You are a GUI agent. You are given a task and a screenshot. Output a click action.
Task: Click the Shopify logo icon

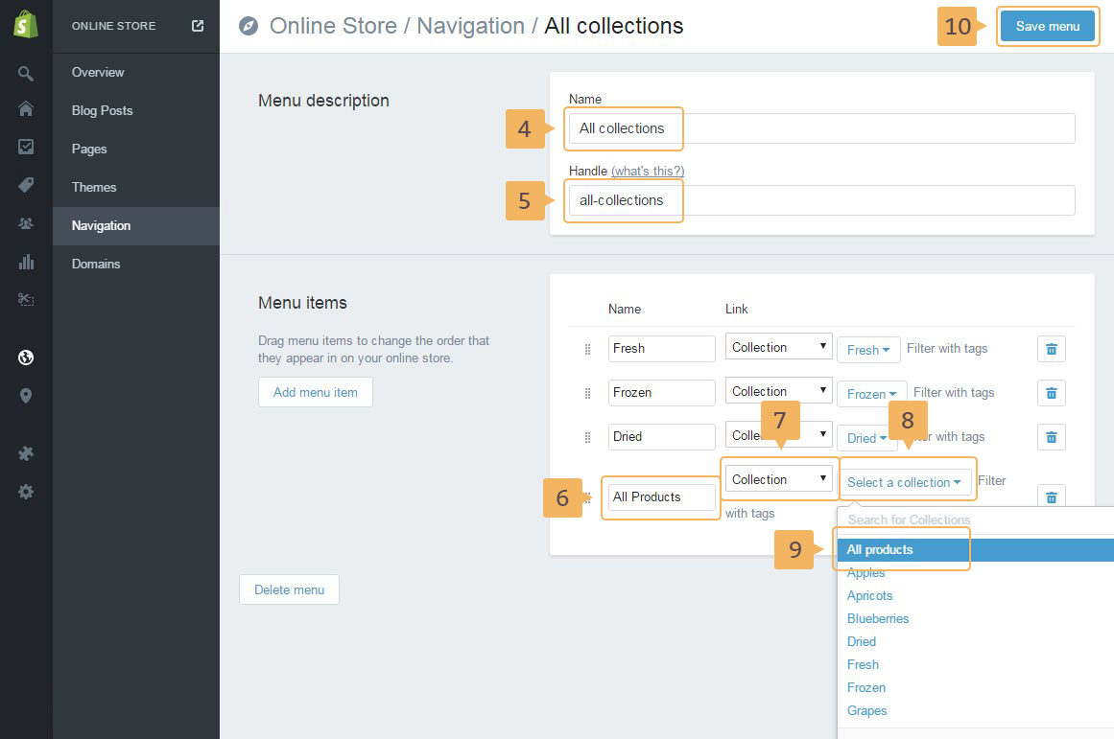click(26, 26)
